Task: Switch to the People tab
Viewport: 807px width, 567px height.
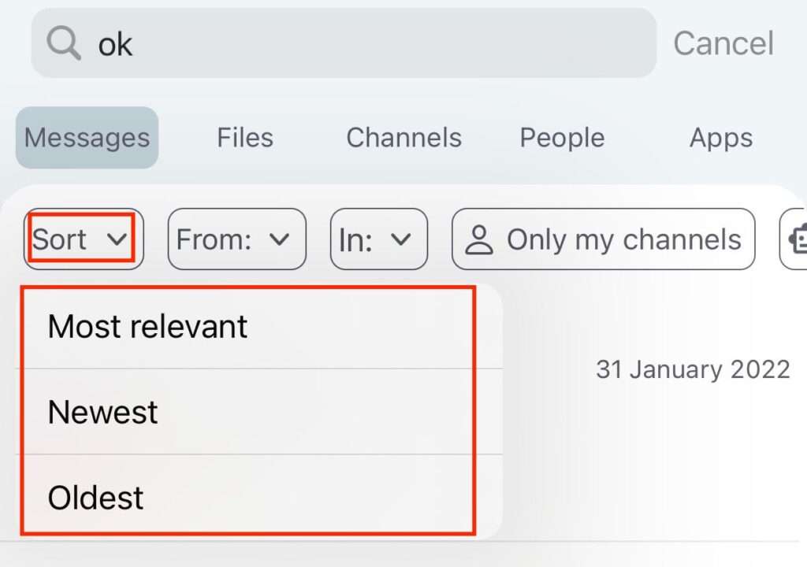Action: click(x=562, y=137)
